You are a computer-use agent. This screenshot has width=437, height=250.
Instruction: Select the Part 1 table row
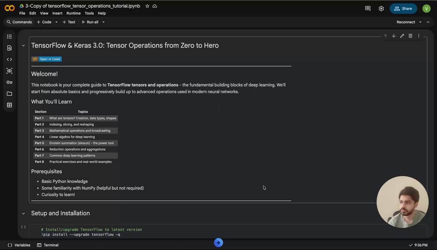pos(76,118)
